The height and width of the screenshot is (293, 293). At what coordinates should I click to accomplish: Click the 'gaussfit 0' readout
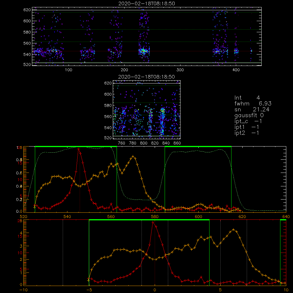tap(249, 115)
